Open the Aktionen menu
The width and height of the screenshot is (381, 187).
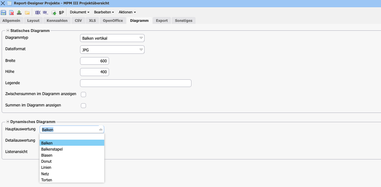pos(127,12)
